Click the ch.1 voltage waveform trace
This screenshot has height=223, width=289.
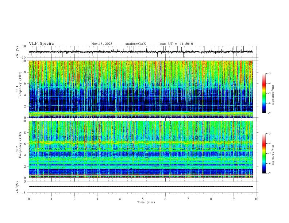coord(141,52)
